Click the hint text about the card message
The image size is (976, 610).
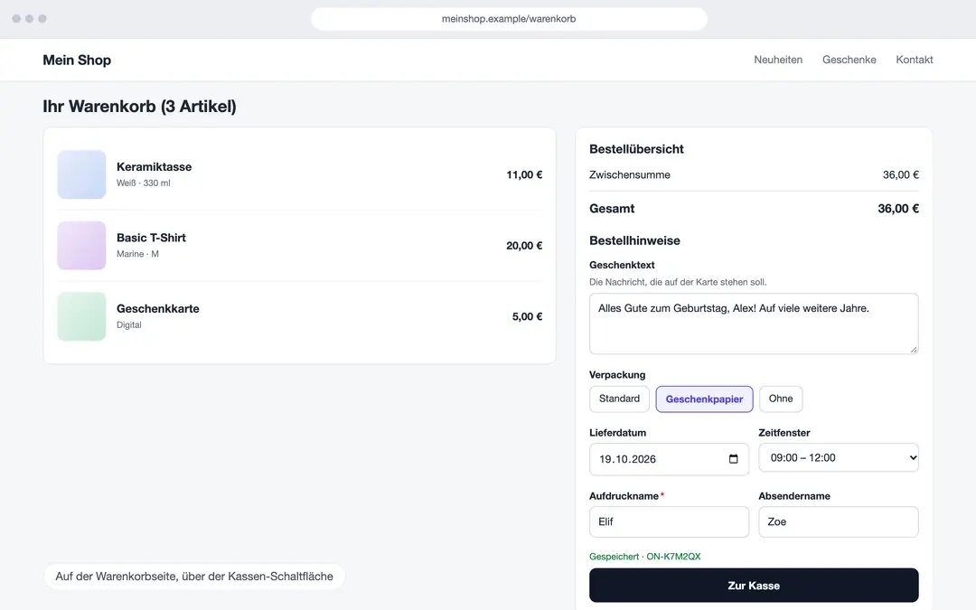click(678, 282)
